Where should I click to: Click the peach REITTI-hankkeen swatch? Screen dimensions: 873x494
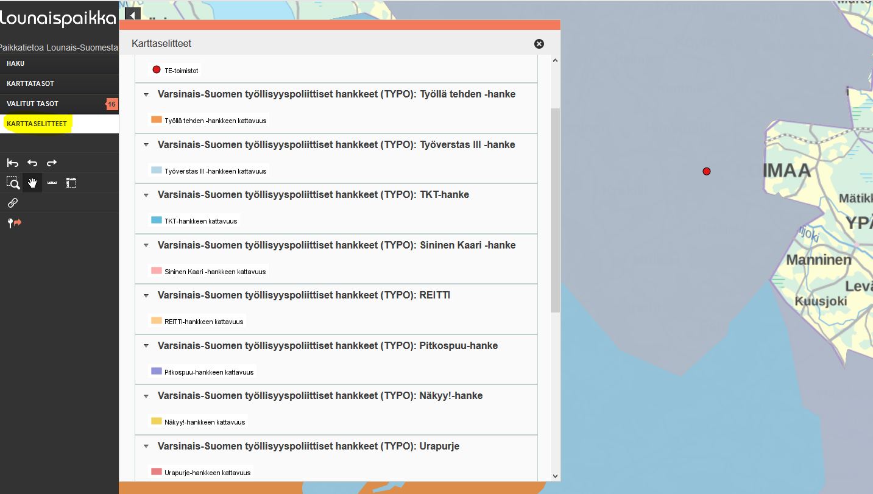click(157, 320)
